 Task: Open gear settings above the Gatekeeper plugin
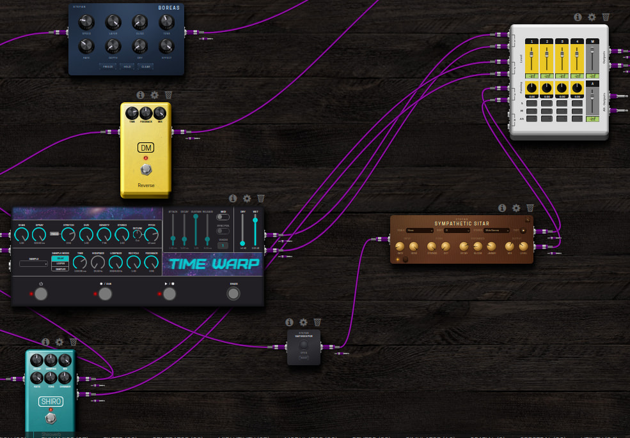pyautogui.click(x=303, y=322)
